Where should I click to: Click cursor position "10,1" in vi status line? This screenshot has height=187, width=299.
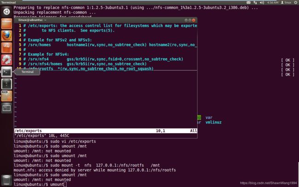click(161, 131)
